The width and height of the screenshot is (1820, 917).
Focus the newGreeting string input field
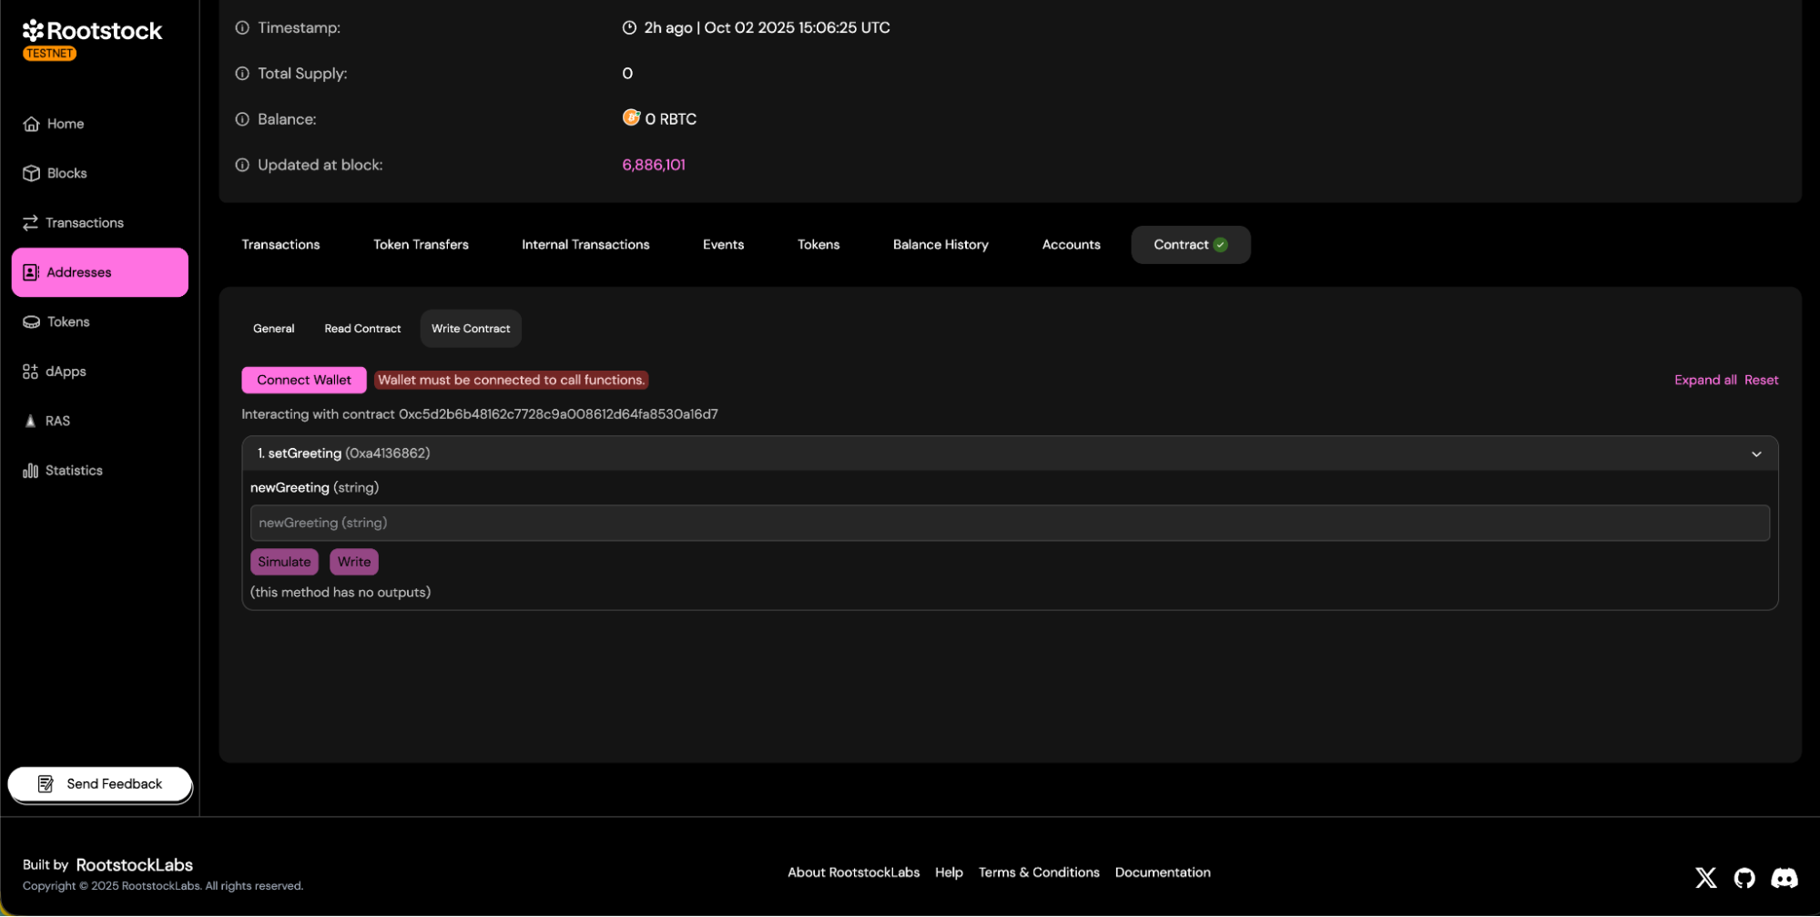click(x=1009, y=523)
